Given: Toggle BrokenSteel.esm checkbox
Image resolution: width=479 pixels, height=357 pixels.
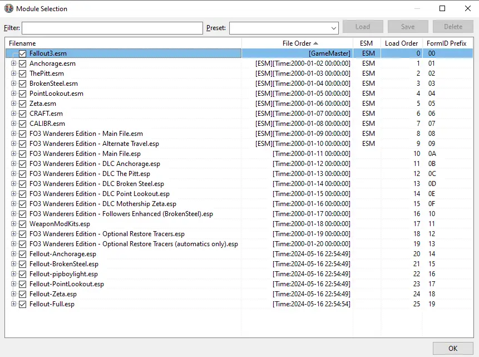Looking at the screenshot, I should pos(23,84).
